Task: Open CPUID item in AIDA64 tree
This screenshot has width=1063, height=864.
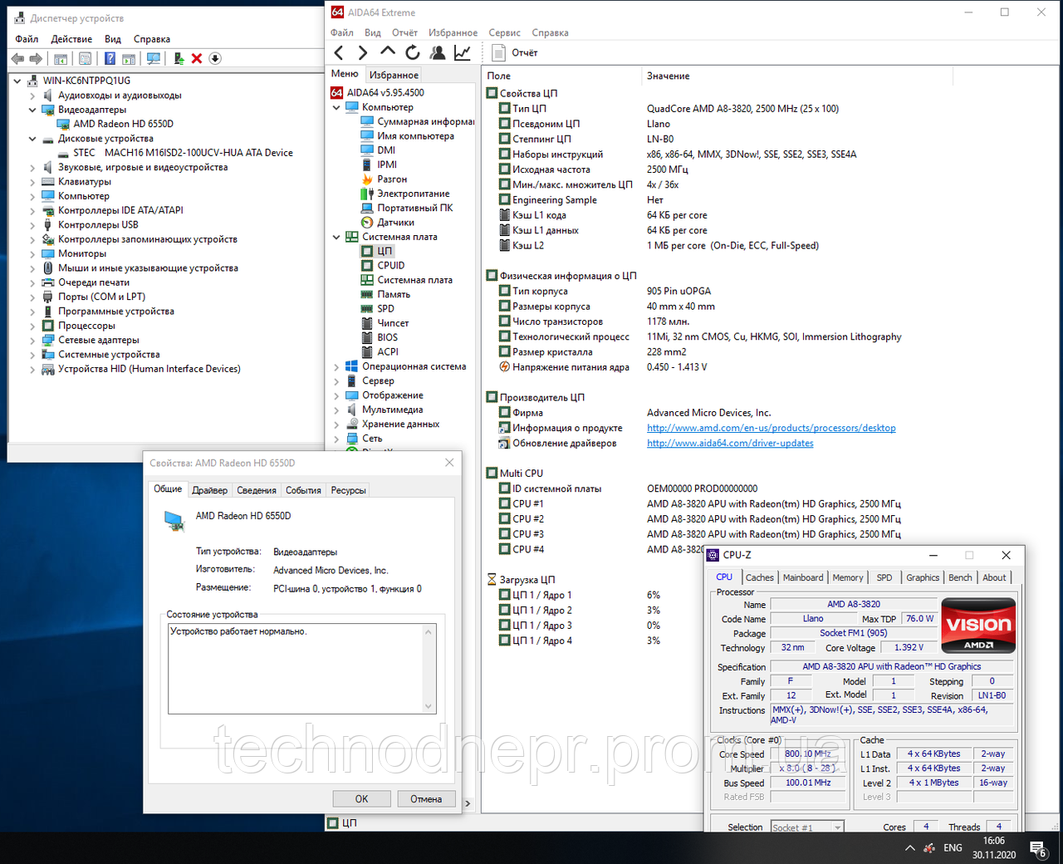Action: (x=391, y=266)
